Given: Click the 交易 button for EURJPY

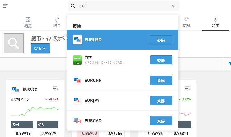Looking at the screenshot, I should tap(161, 100).
